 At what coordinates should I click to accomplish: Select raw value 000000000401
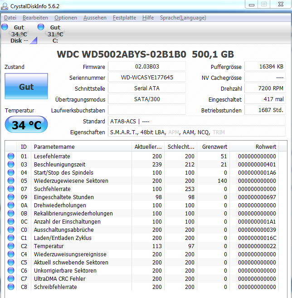[x=257, y=164]
